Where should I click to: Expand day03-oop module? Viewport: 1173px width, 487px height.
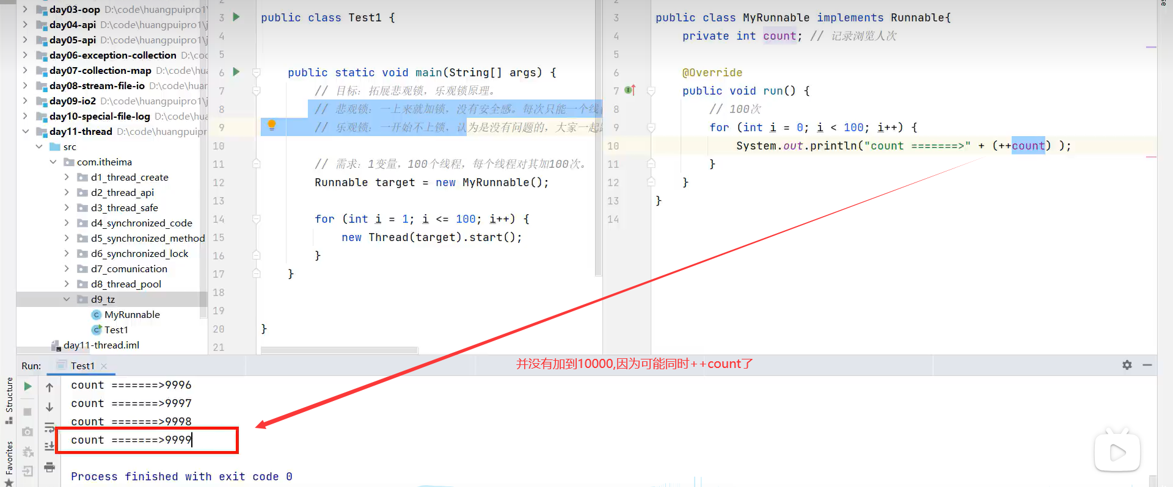(x=25, y=9)
